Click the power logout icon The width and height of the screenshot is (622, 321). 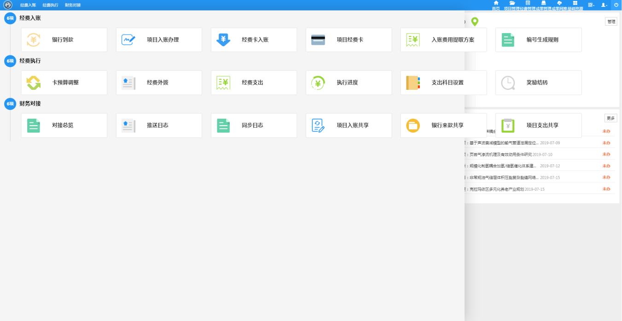pyautogui.click(x=616, y=5)
